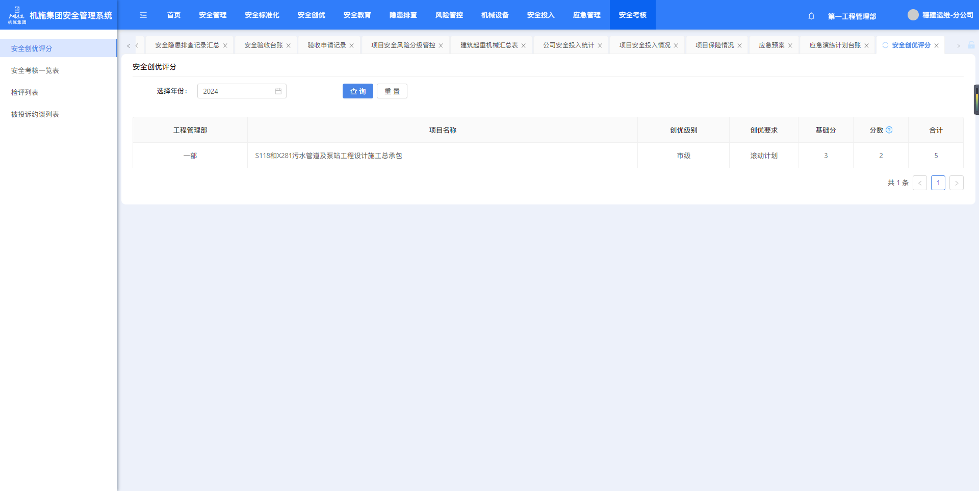Open the 安全教育 top menu

tap(357, 15)
